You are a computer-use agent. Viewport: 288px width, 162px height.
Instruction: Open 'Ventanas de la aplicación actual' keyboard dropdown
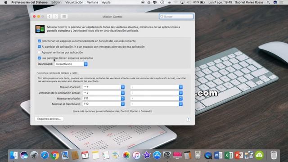[103, 93]
